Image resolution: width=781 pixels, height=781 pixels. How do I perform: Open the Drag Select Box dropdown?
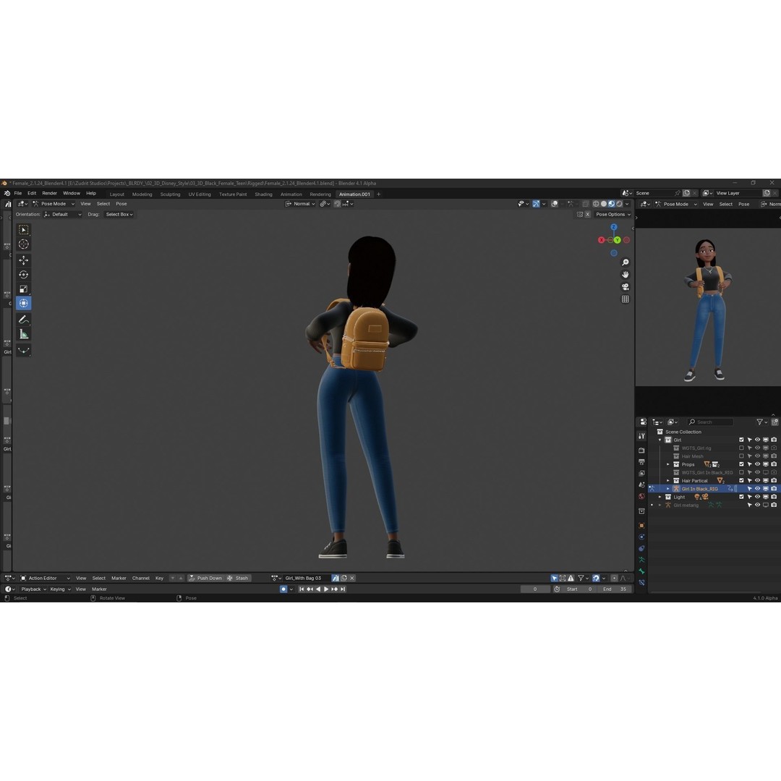point(119,215)
